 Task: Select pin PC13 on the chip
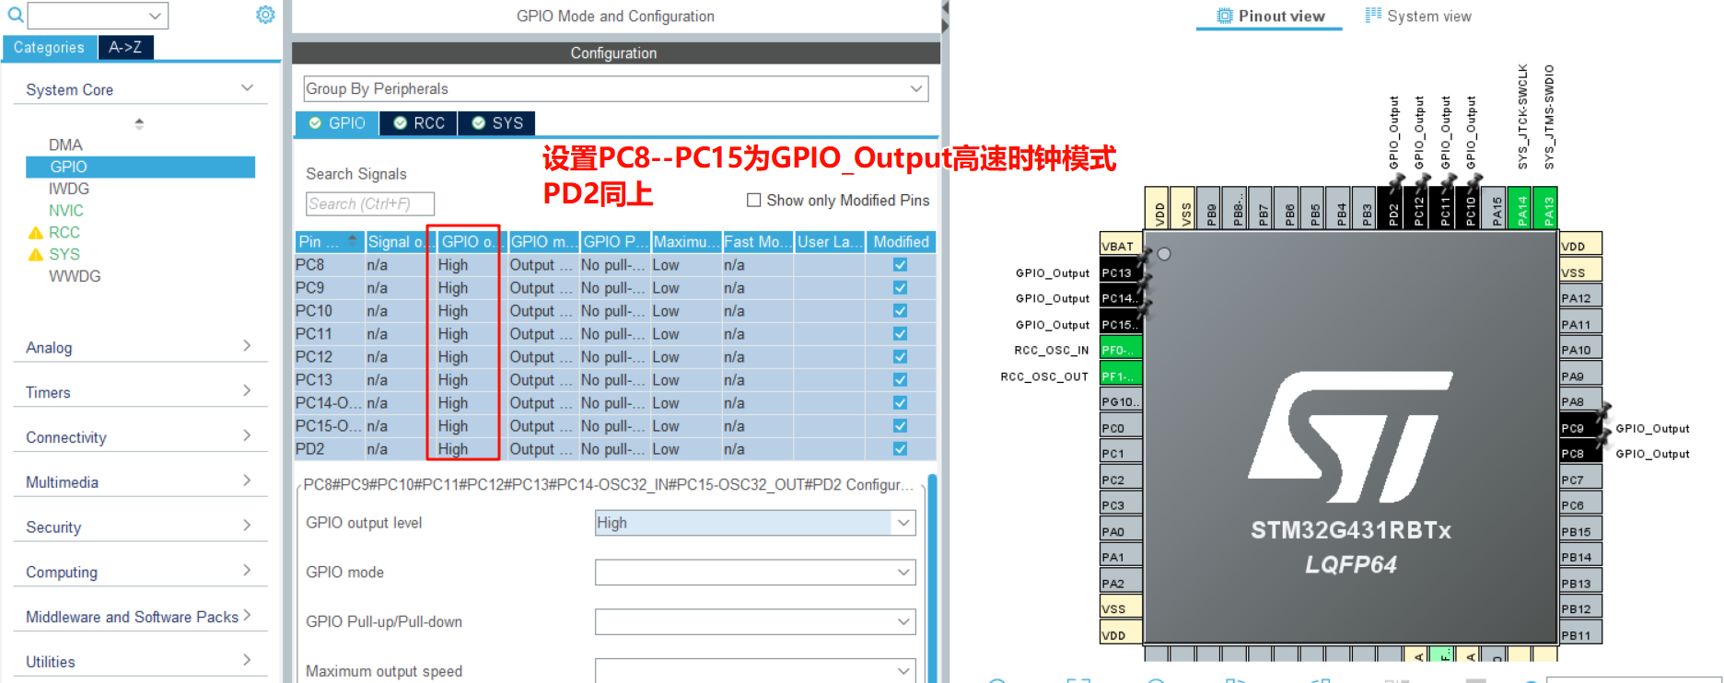coord(1120,272)
